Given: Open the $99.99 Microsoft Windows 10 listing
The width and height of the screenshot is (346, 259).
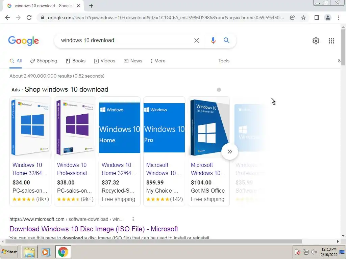Looking at the screenshot, I should coord(164,169).
